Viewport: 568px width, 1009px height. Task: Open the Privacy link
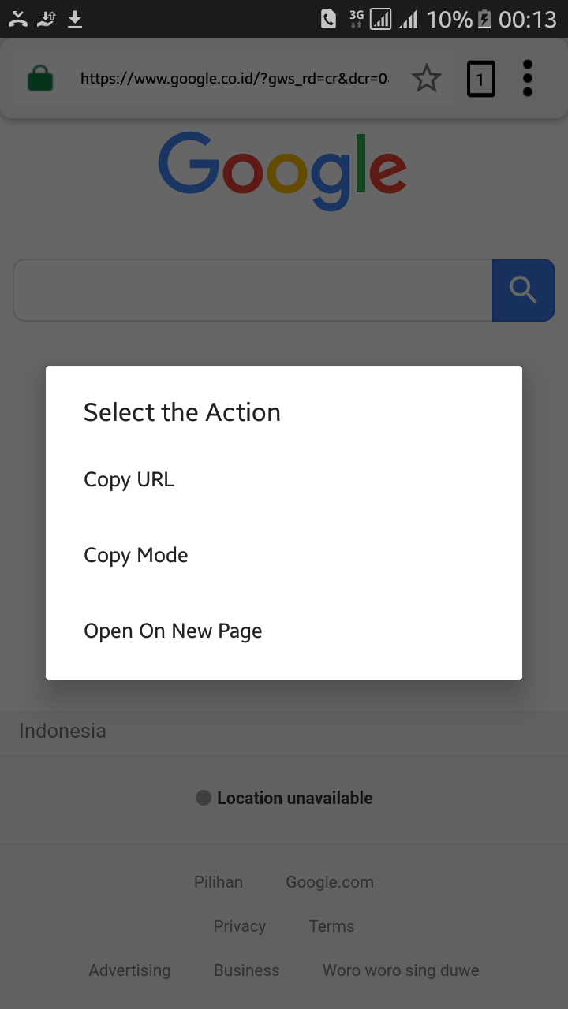(239, 926)
